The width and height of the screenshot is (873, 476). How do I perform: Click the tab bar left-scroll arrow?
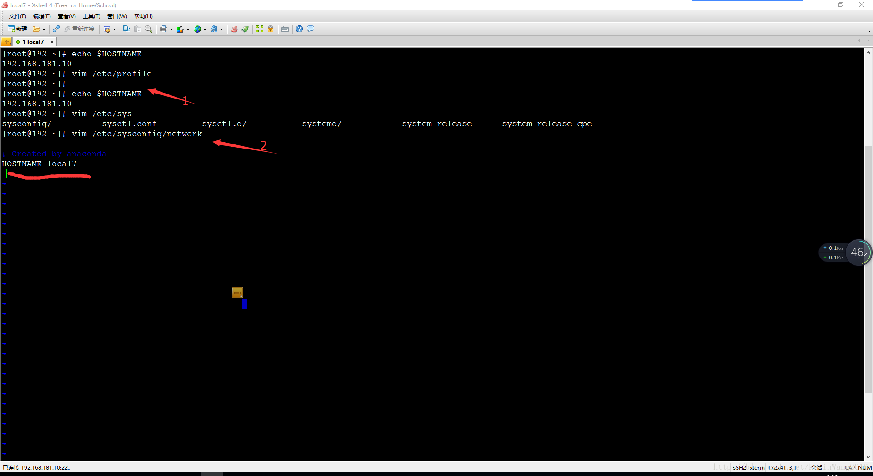point(859,41)
